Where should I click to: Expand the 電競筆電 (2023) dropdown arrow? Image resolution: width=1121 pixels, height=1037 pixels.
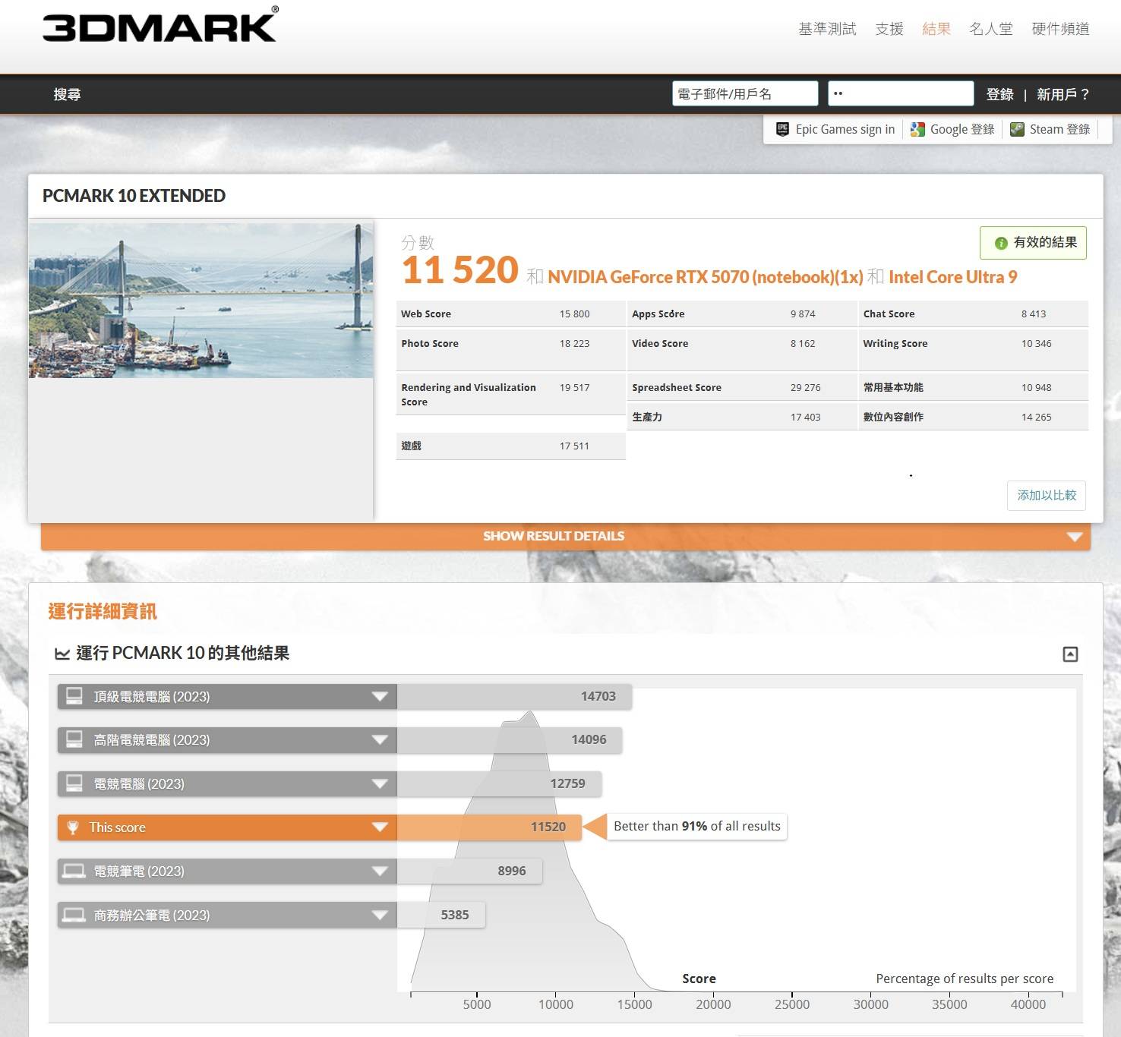(x=380, y=872)
